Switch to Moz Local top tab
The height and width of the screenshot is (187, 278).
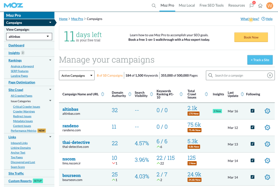coord(187,6)
